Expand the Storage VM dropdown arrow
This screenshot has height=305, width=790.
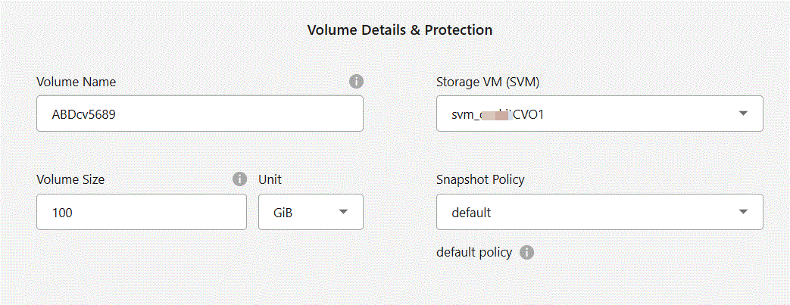743,114
